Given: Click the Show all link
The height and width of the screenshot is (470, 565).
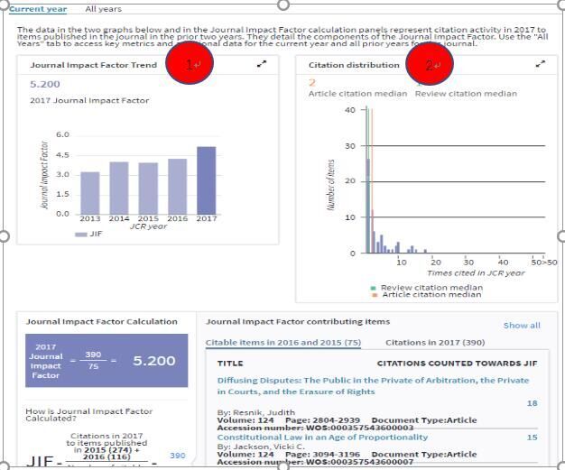Looking at the screenshot, I should [x=522, y=326].
